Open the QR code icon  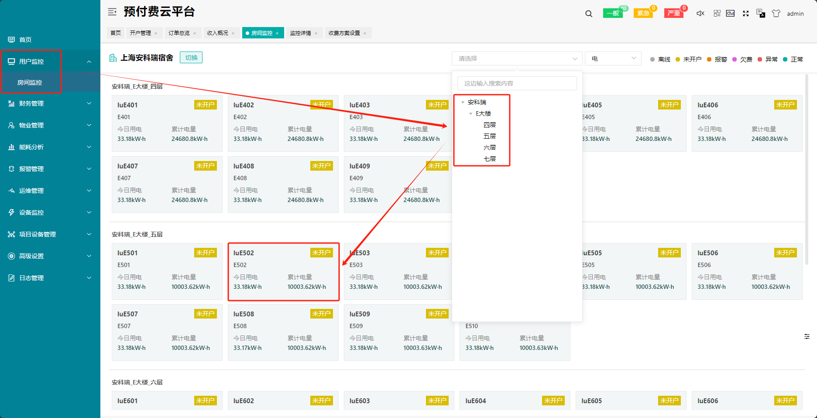click(717, 14)
